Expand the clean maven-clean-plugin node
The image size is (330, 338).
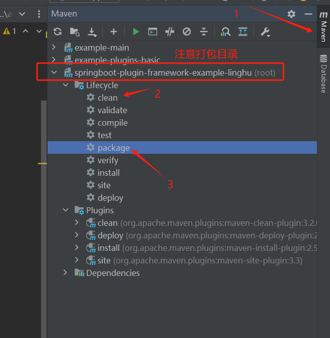coord(77,222)
